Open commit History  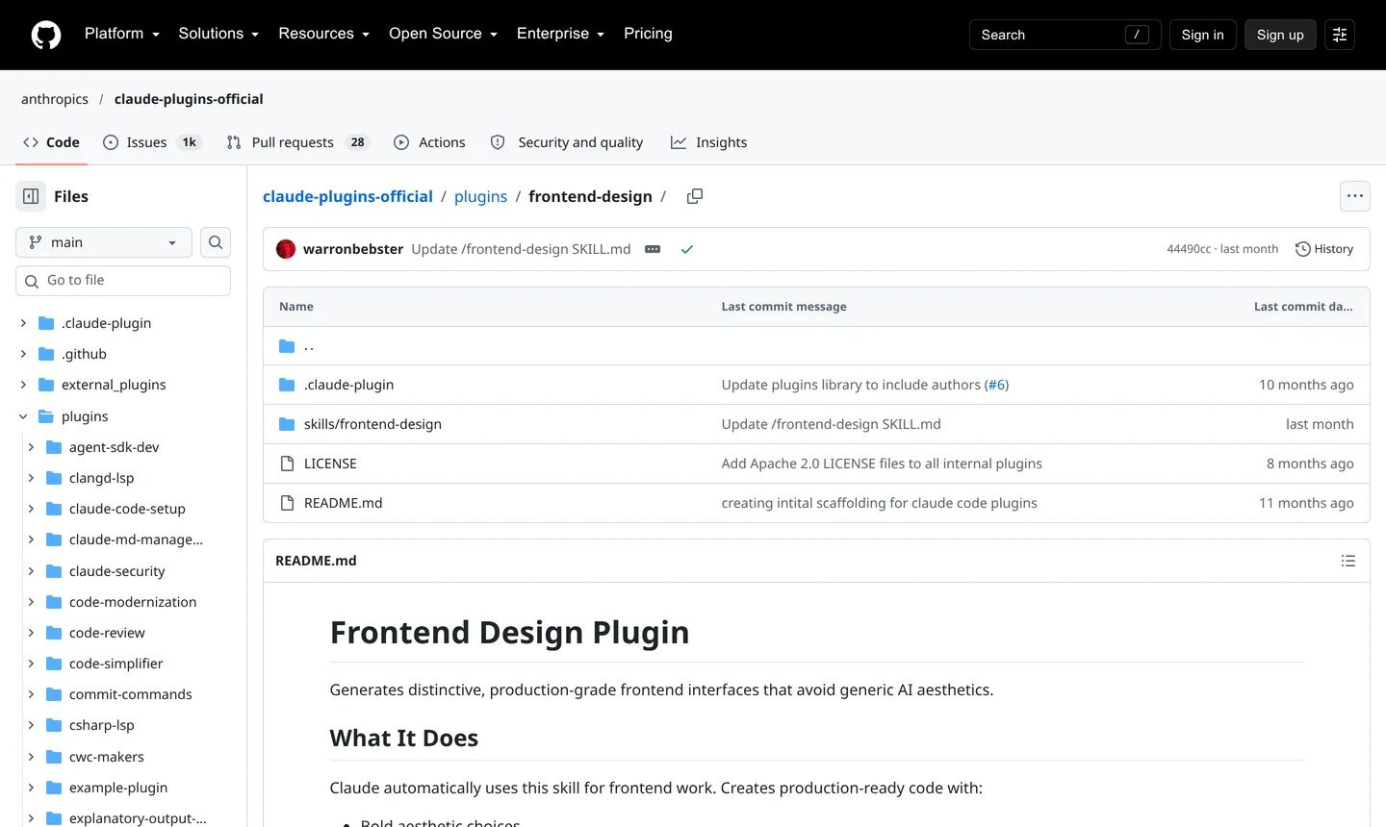pyautogui.click(x=1324, y=249)
